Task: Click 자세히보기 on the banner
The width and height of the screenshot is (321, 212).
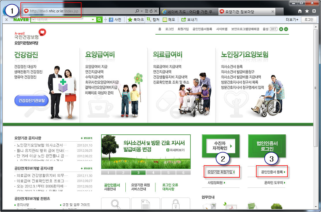Action: pos(175,150)
